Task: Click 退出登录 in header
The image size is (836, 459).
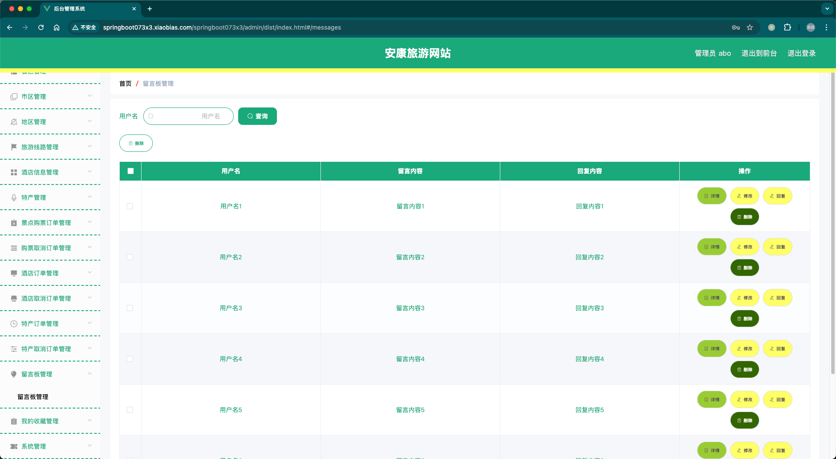Action: pyautogui.click(x=802, y=53)
